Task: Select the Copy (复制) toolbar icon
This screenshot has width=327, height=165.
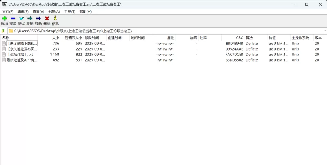Action: (30, 18)
